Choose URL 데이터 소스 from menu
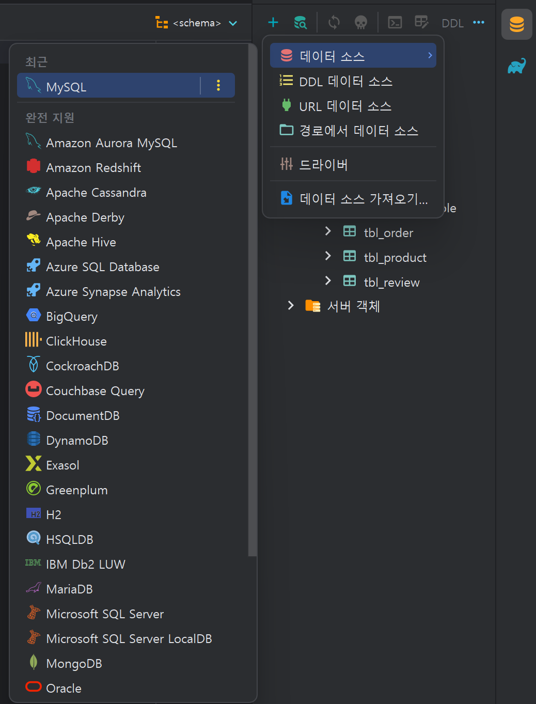 (353, 106)
